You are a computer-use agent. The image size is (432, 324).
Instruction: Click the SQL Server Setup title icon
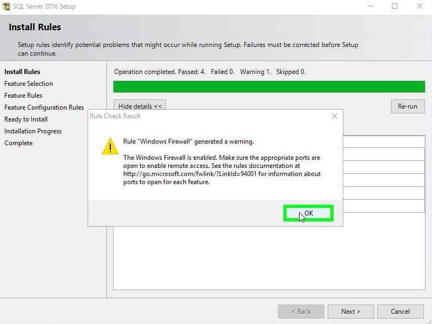click(x=6, y=6)
